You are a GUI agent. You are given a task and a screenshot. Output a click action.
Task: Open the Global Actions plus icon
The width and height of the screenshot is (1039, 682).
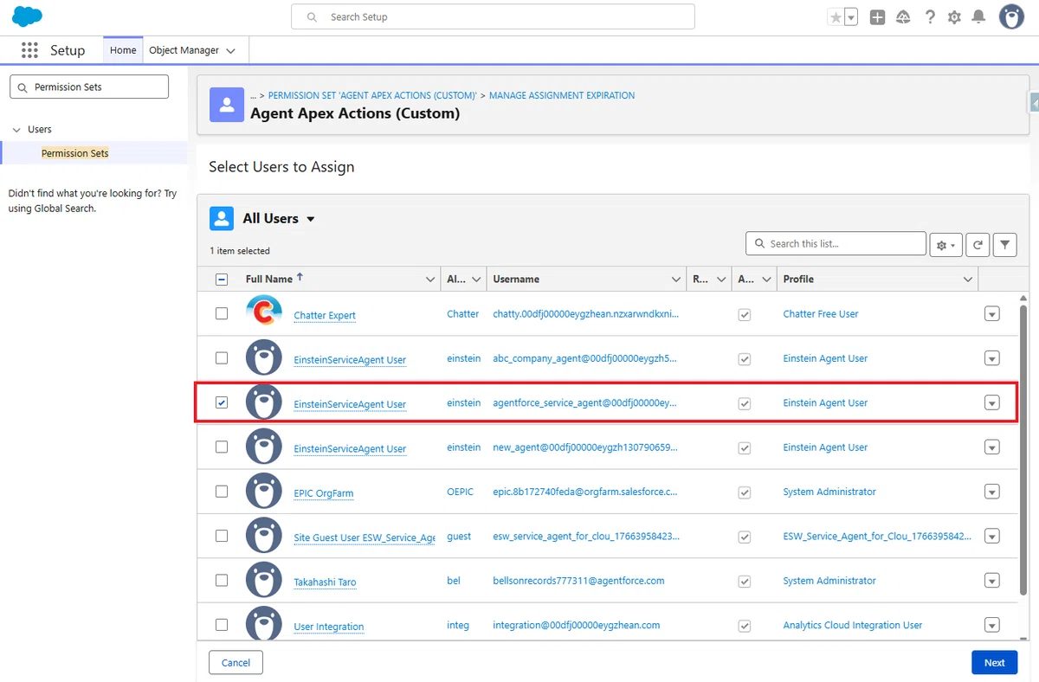tap(877, 17)
